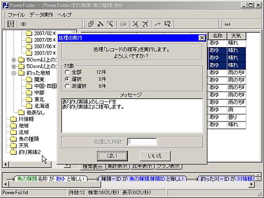264x198 pixels.
Task: Close the 処理の実行 dialog
Action: tap(202, 38)
